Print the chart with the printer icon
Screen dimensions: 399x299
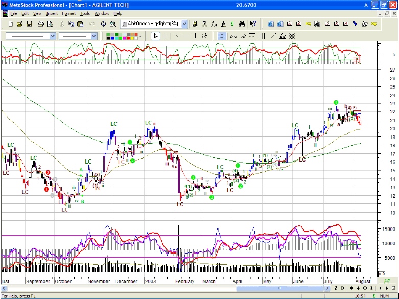[x=41, y=24]
